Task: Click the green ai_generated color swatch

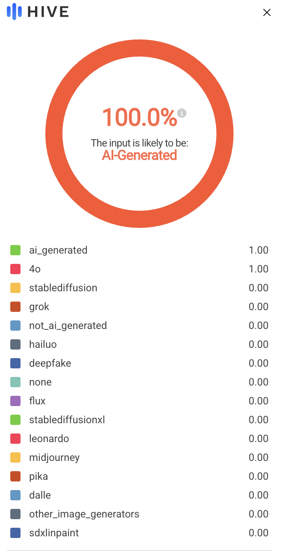Action: (x=15, y=250)
